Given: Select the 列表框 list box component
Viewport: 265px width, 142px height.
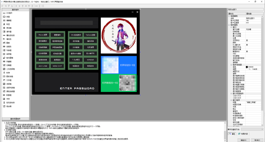Looking at the screenshot, I should click(x=7, y=50).
